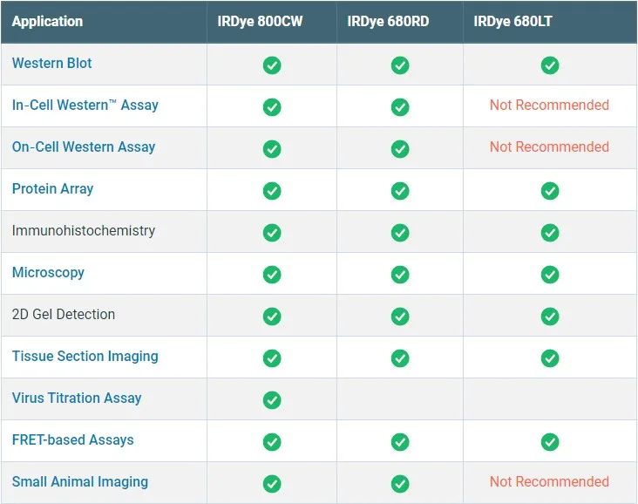Click Not Recommended in In-Cell Western row
This screenshot has width=638, height=504.
point(549,105)
